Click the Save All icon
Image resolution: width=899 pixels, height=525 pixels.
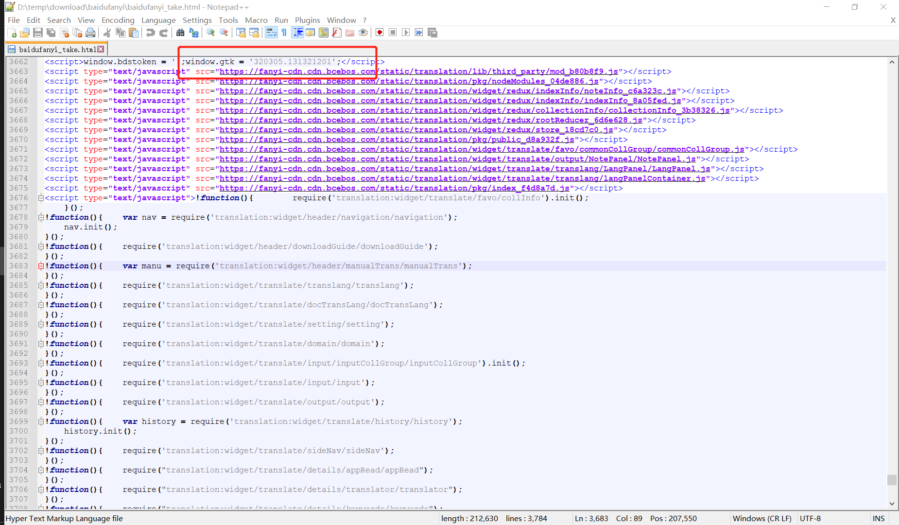51,33
